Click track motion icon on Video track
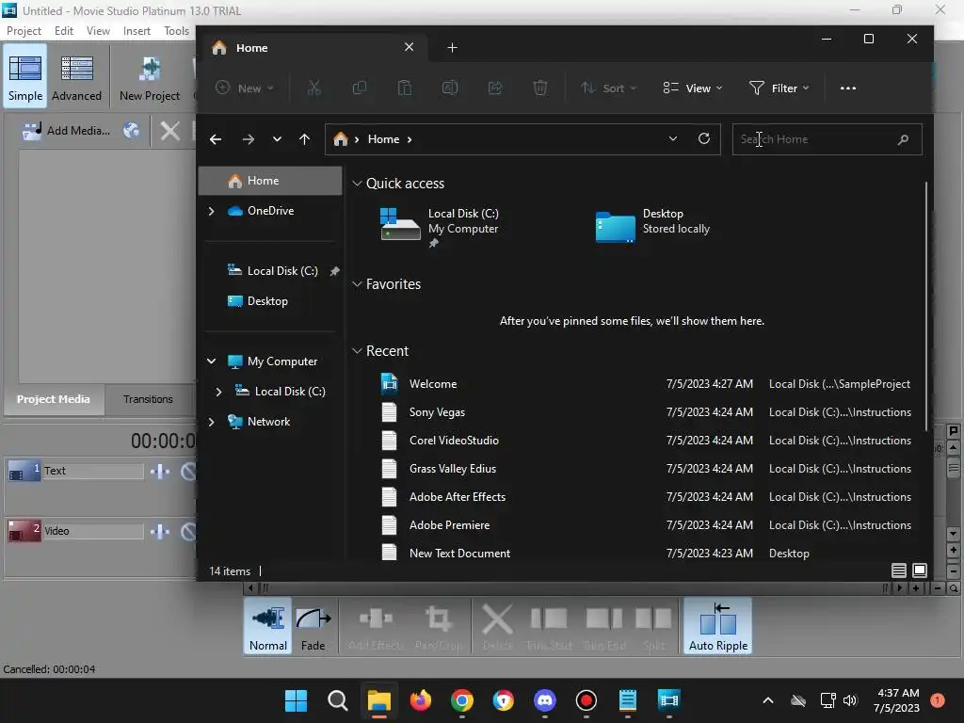The image size is (964, 723). coord(160,531)
